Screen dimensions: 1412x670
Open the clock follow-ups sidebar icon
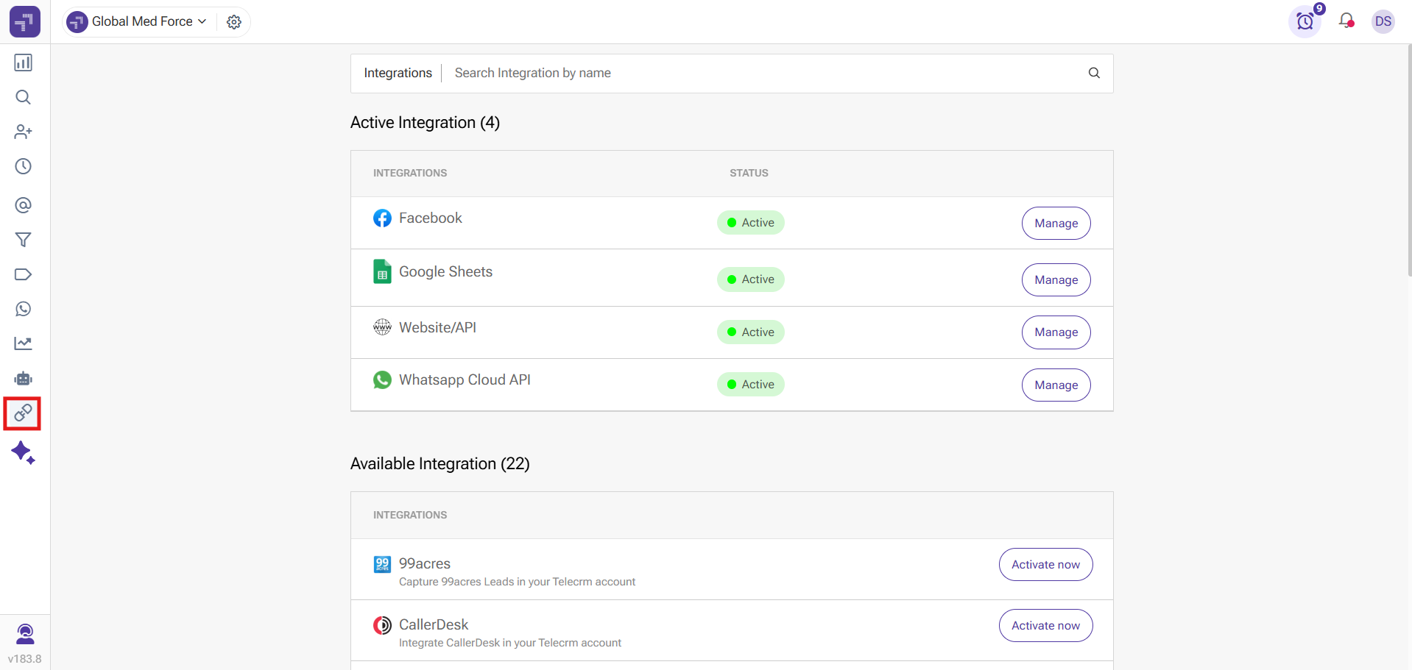tap(24, 166)
